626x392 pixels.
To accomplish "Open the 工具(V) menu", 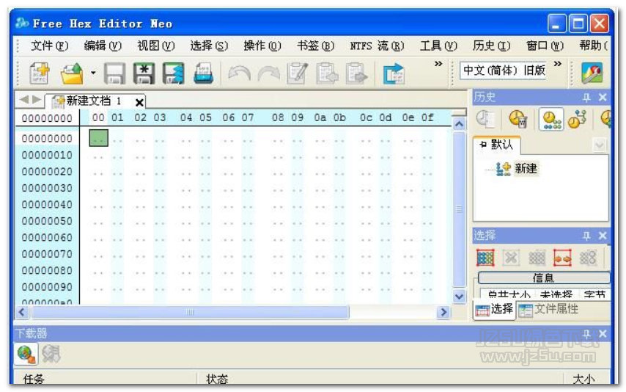I will click(x=438, y=46).
